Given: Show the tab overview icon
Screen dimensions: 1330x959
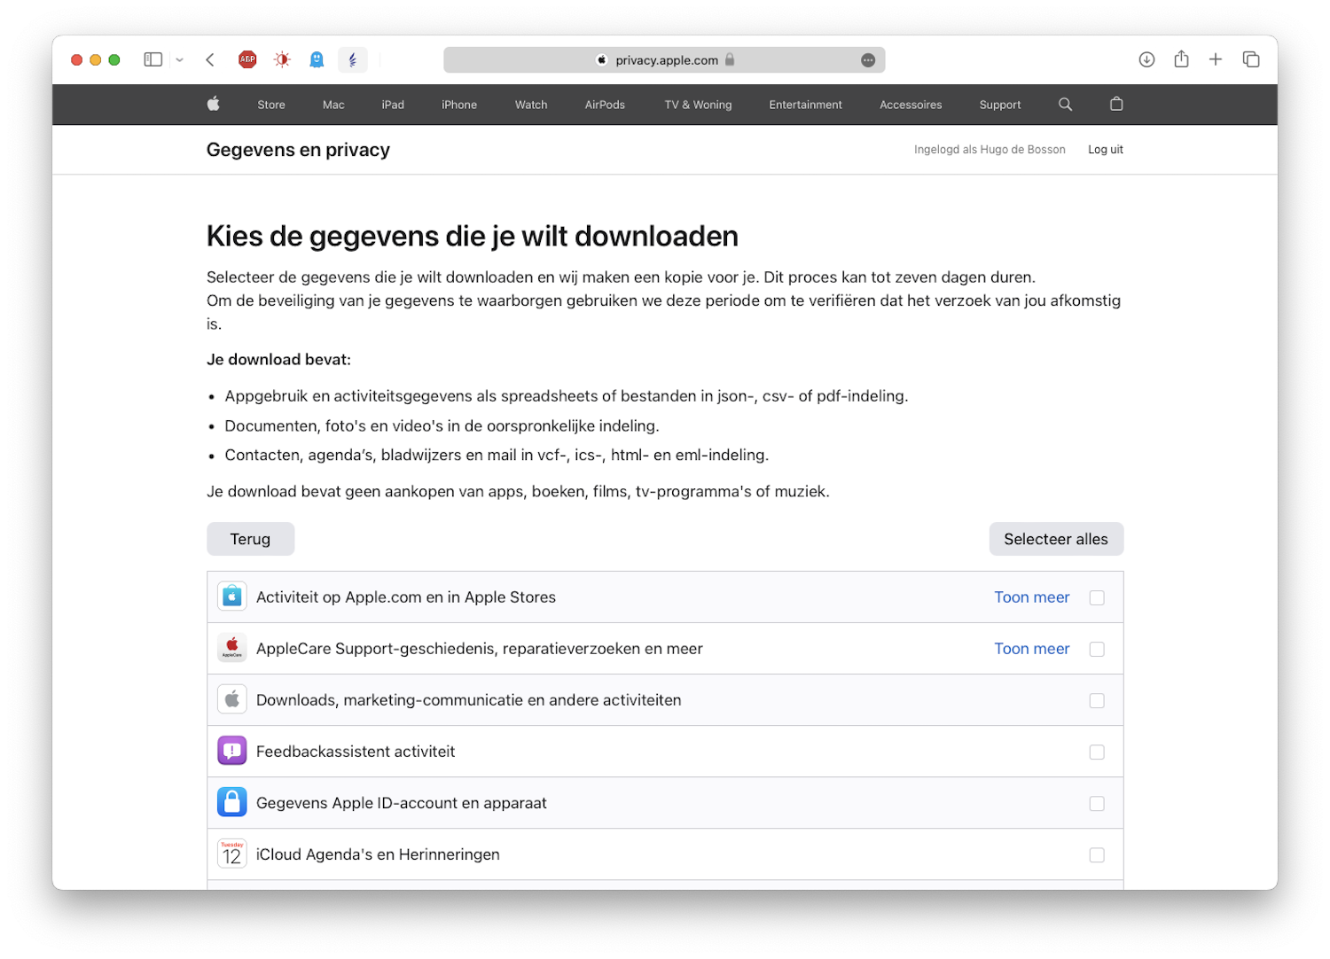Looking at the screenshot, I should tap(1251, 59).
